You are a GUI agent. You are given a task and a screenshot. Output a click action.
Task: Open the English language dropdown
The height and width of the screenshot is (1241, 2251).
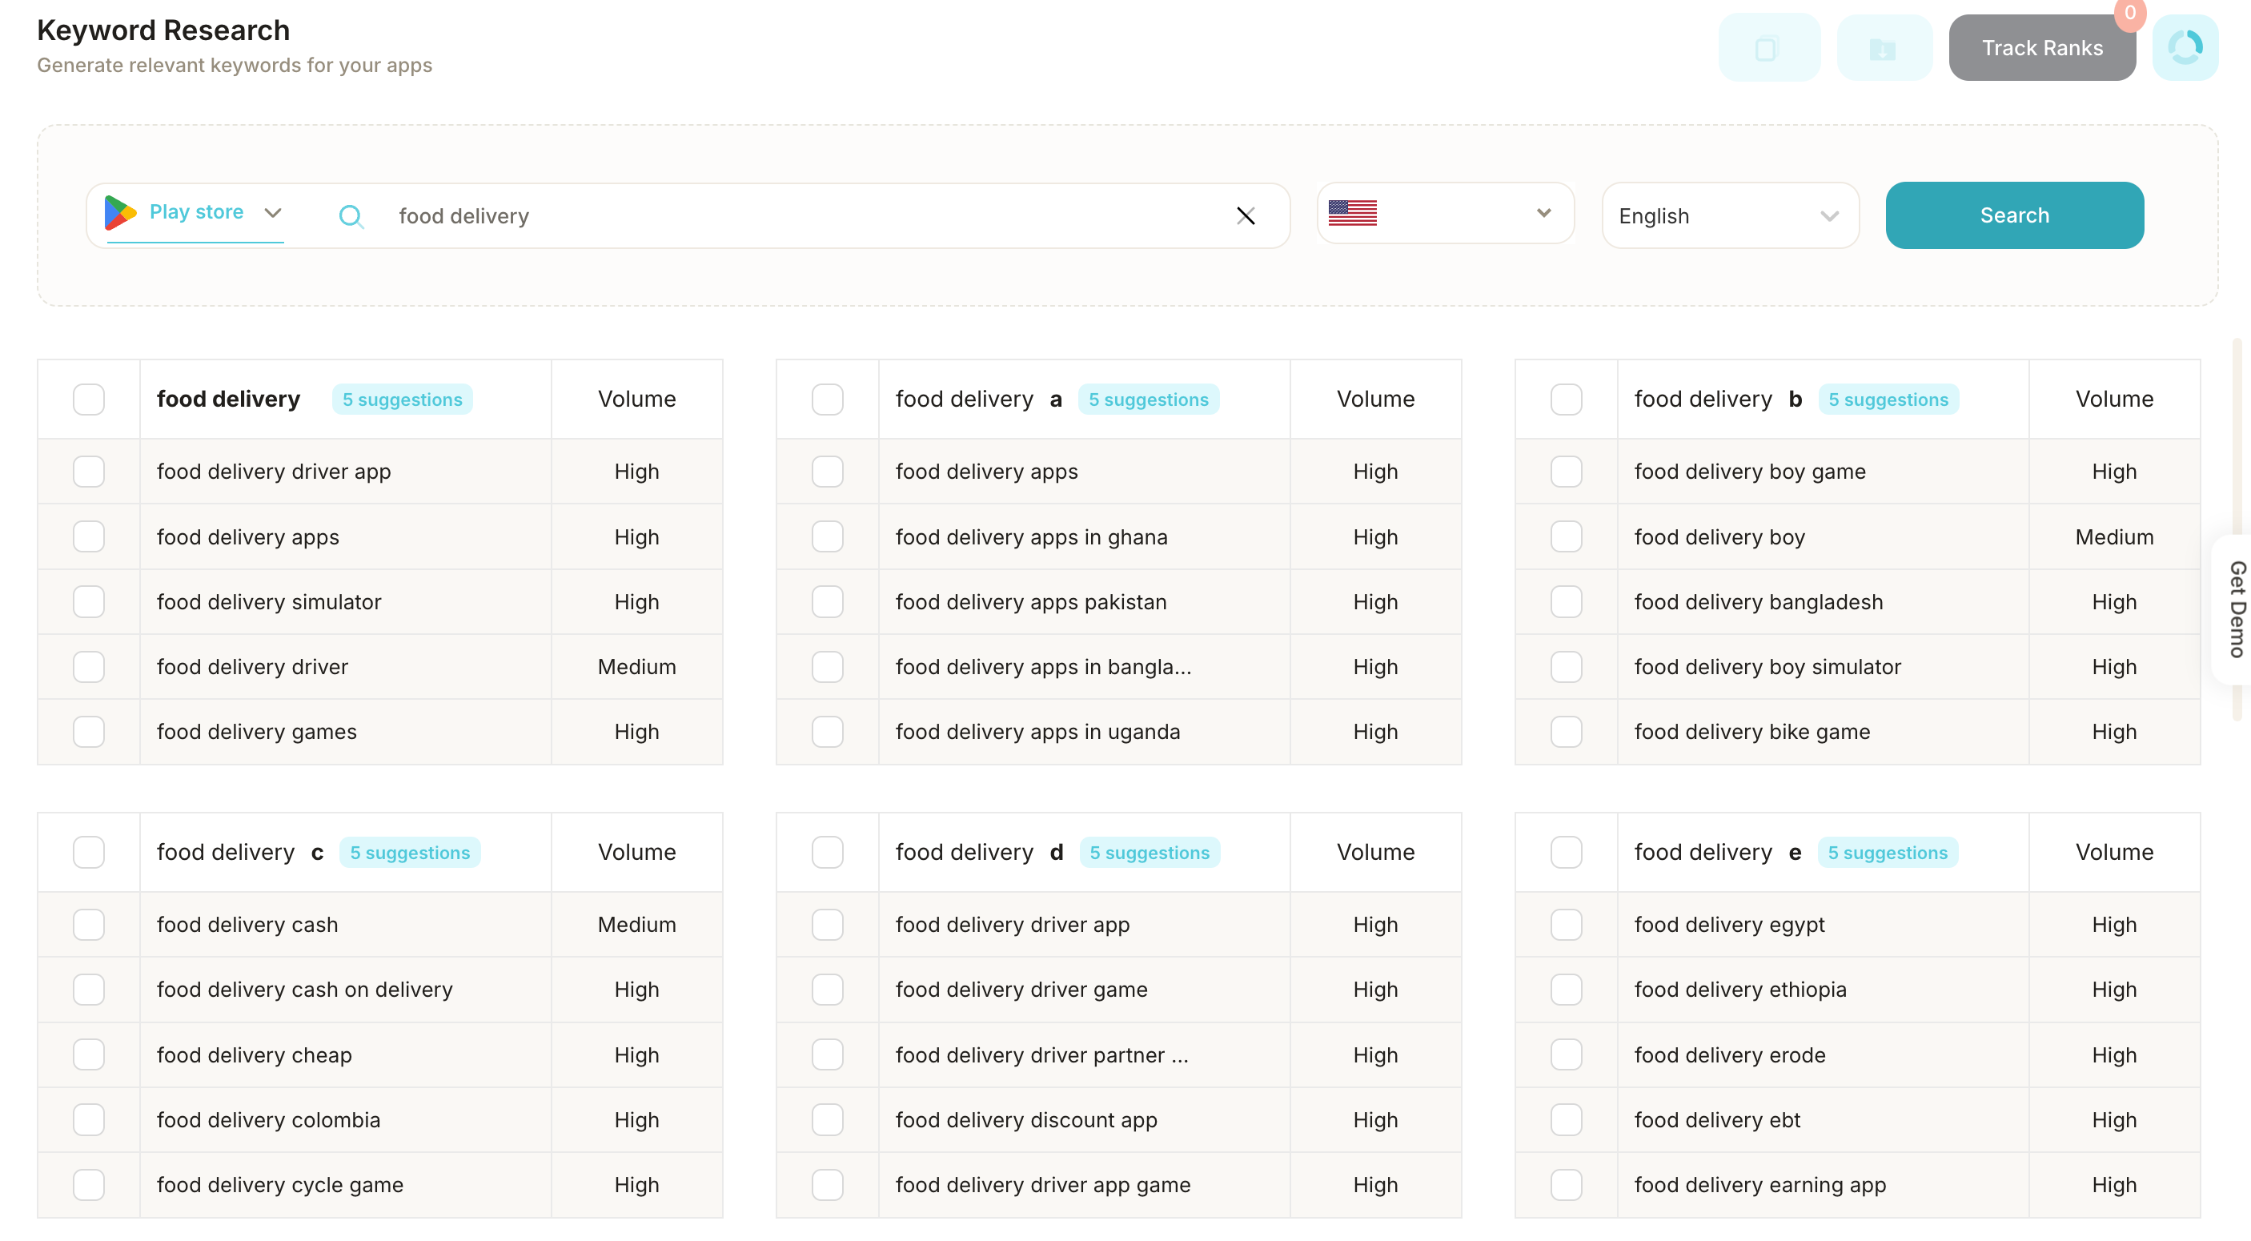click(x=1729, y=216)
